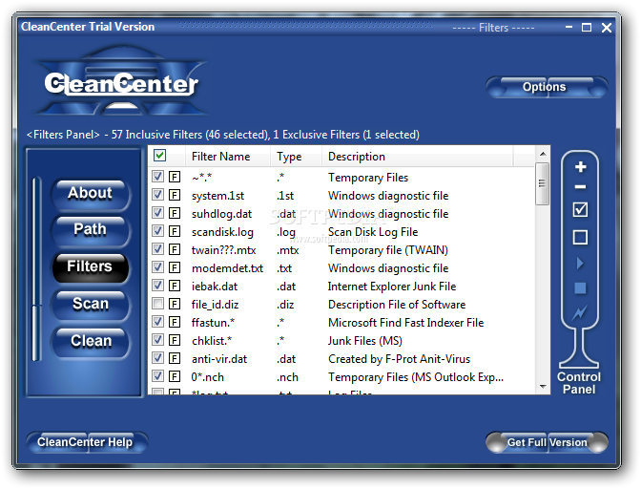Screen dimensions: 641x489
Task: Click the F icon beside 0*.nch
Action: pyautogui.click(x=175, y=376)
